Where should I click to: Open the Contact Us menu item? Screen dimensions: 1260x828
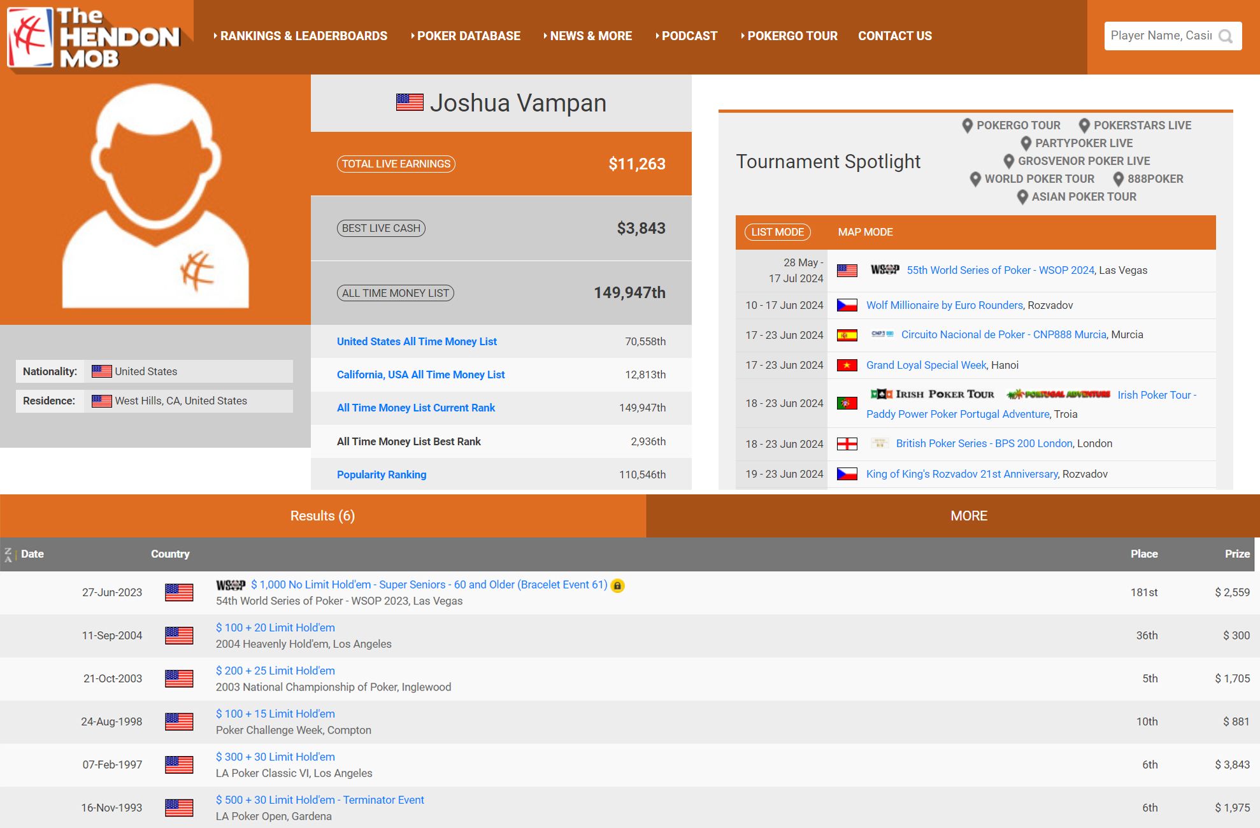(x=894, y=36)
